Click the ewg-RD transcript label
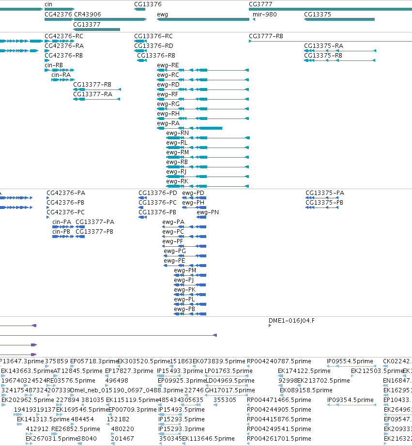Viewport: 412px width, 446px height. pyautogui.click(x=168, y=85)
